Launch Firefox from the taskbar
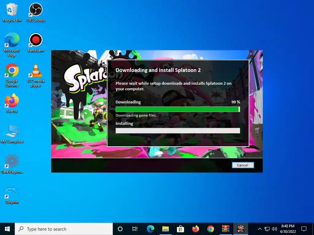Screen dimensions: 314x235 pos(195,229)
